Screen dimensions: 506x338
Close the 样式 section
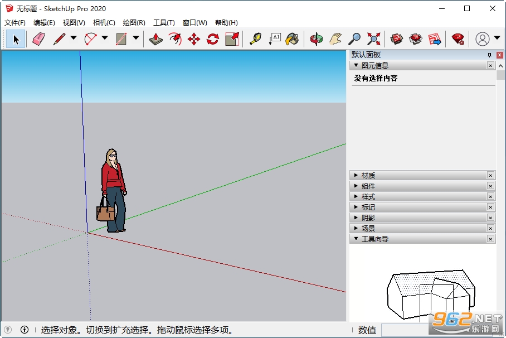pos(490,197)
